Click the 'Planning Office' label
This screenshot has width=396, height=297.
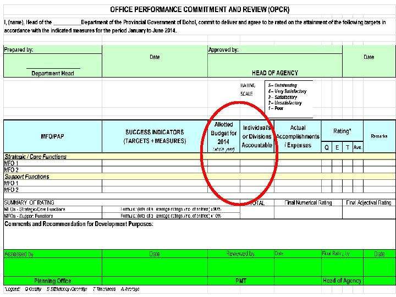(53, 281)
